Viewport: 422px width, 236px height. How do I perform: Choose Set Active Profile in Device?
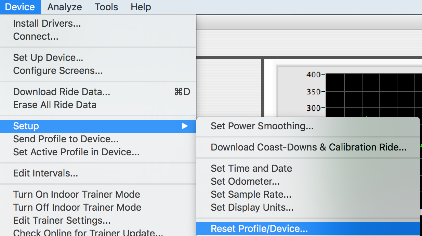pos(76,152)
